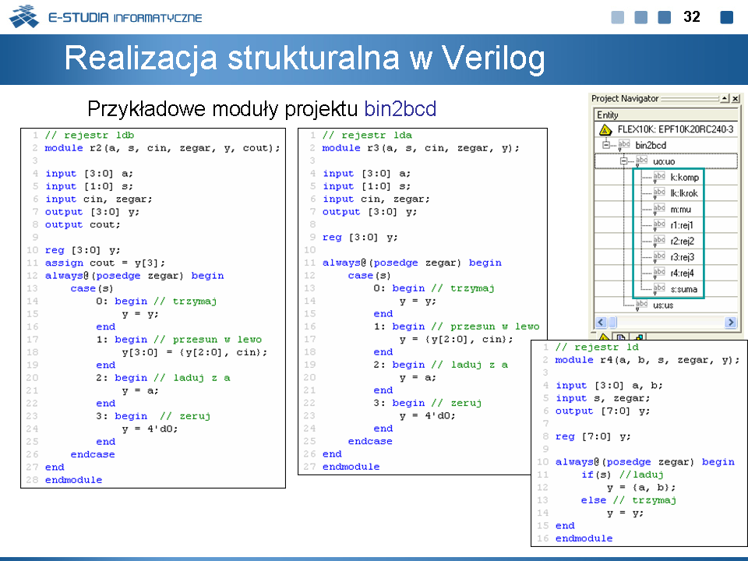Select the lk:lkrok entity
748x561 pixels.
tap(684, 193)
